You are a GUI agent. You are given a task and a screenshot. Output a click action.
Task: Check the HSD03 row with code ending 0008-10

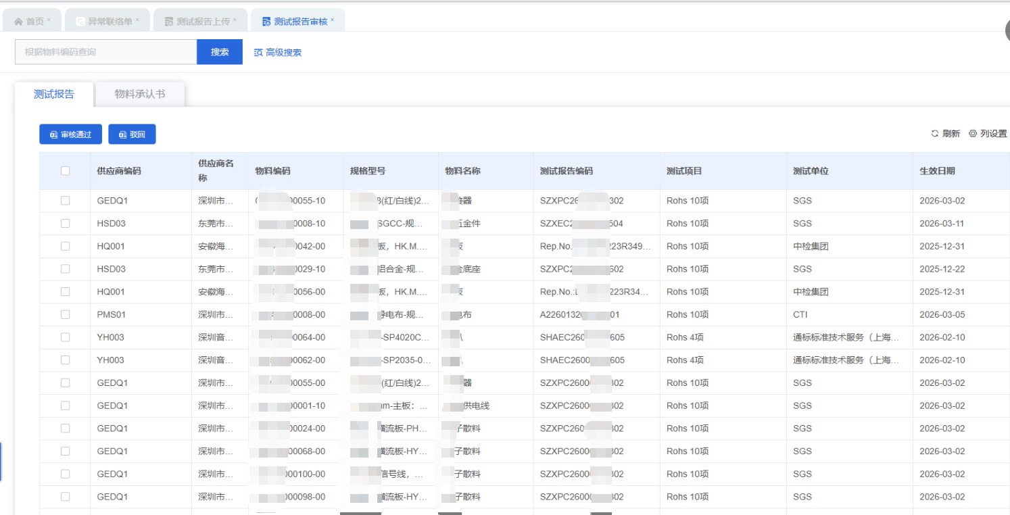tap(65, 223)
